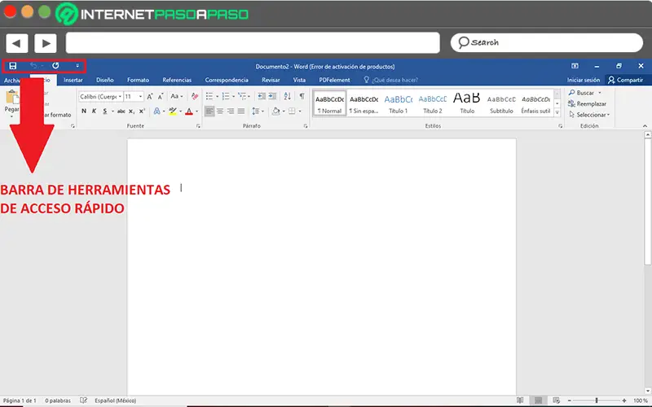Click the Redo/Repeat icon in quick access toolbar
Screen dimensions: 652x407
tap(55, 66)
